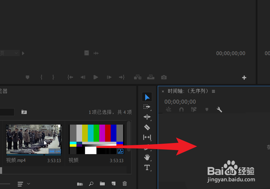This screenshot has width=270, height=189.
Task: Export frame with camera icon
Action: (x=164, y=77)
